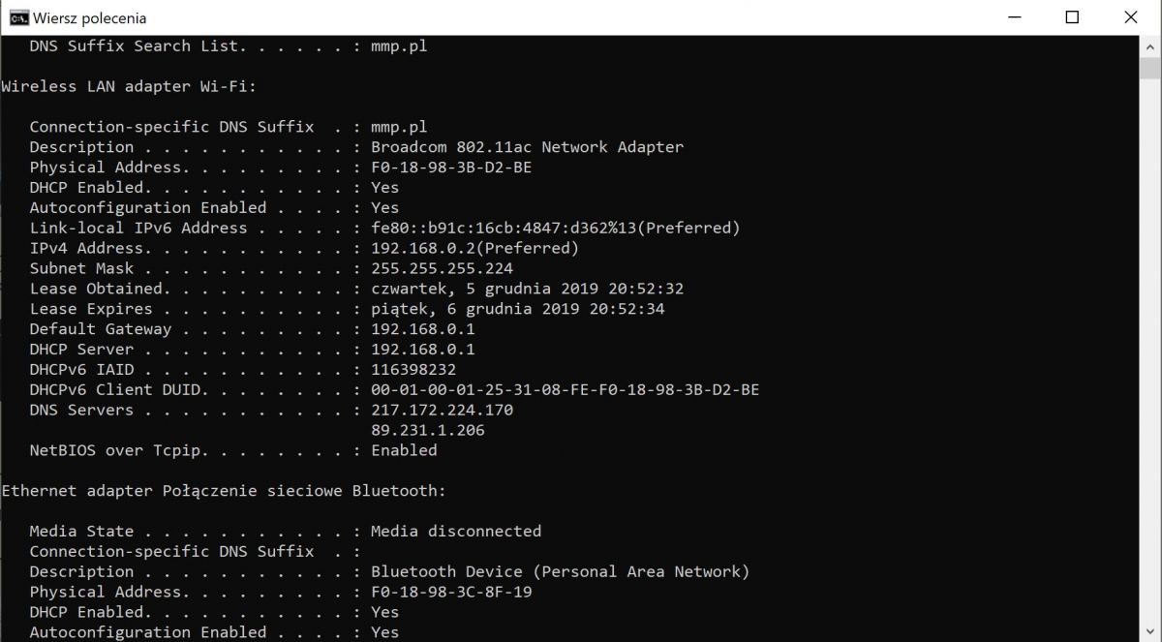Image resolution: width=1162 pixels, height=642 pixels.
Task: Click the DHCPv6 IAID value 116398232
Action: 413,369
